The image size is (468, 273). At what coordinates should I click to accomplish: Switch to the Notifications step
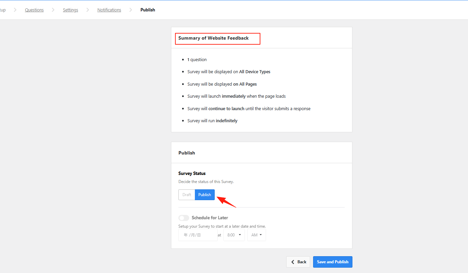tap(109, 10)
